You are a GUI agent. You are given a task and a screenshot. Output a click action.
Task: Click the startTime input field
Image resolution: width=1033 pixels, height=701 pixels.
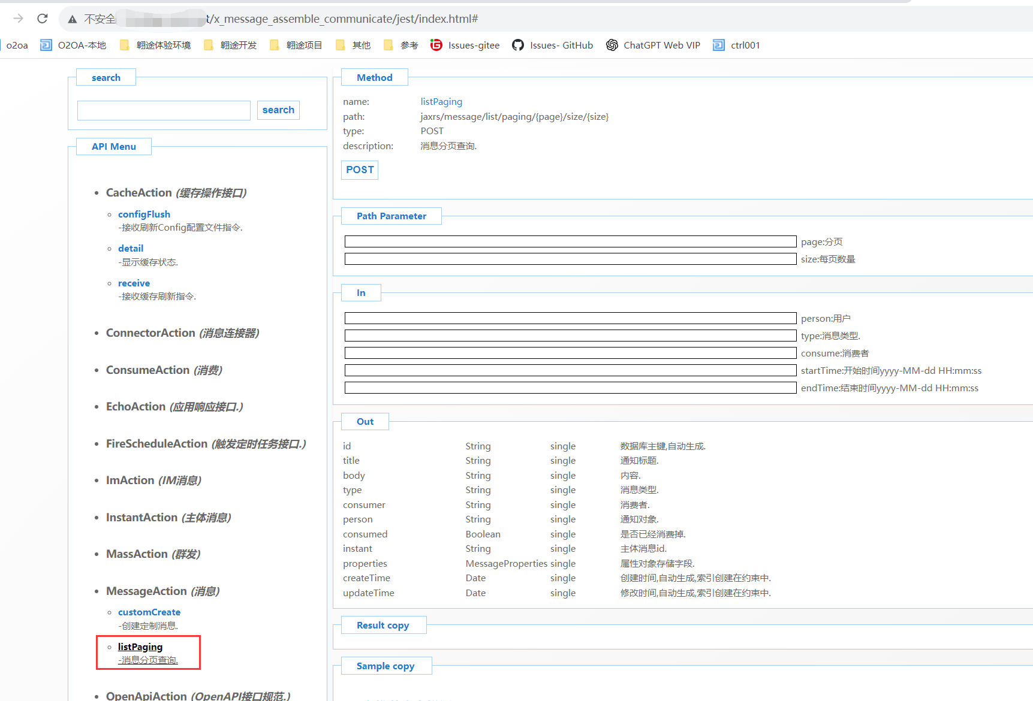(x=570, y=370)
